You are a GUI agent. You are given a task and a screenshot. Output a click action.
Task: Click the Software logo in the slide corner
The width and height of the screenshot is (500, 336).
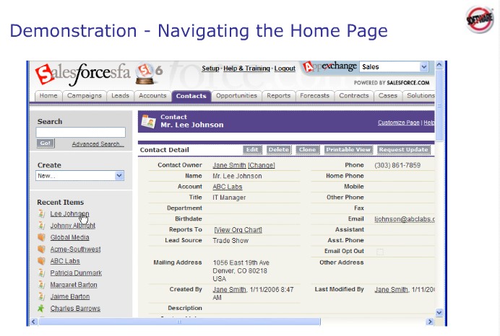point(480,19)
